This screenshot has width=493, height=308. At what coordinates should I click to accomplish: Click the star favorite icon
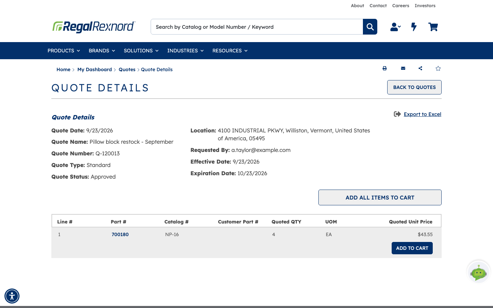coord(438,68)
